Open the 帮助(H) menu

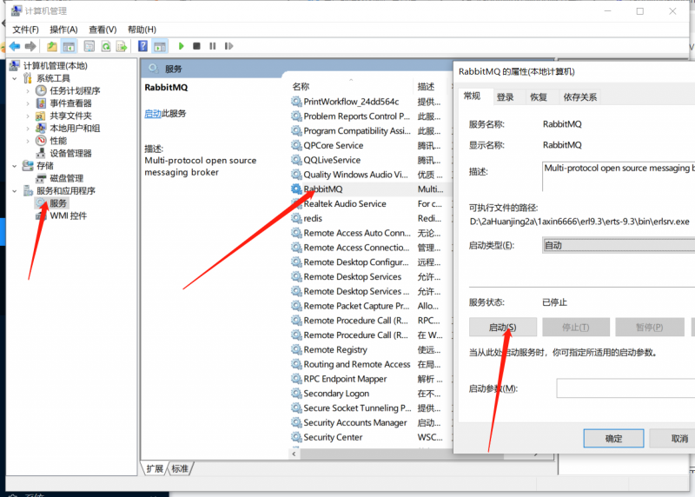142,30
